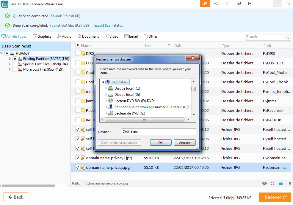Click the folder tree vertical scrollbar thumb
Screen dimensions: 293x205
pyautogui.click(x=194, y=89)
